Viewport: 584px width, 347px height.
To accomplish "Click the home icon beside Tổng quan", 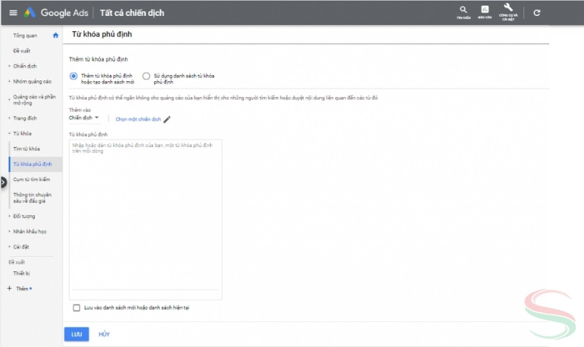I will (56, 35).
